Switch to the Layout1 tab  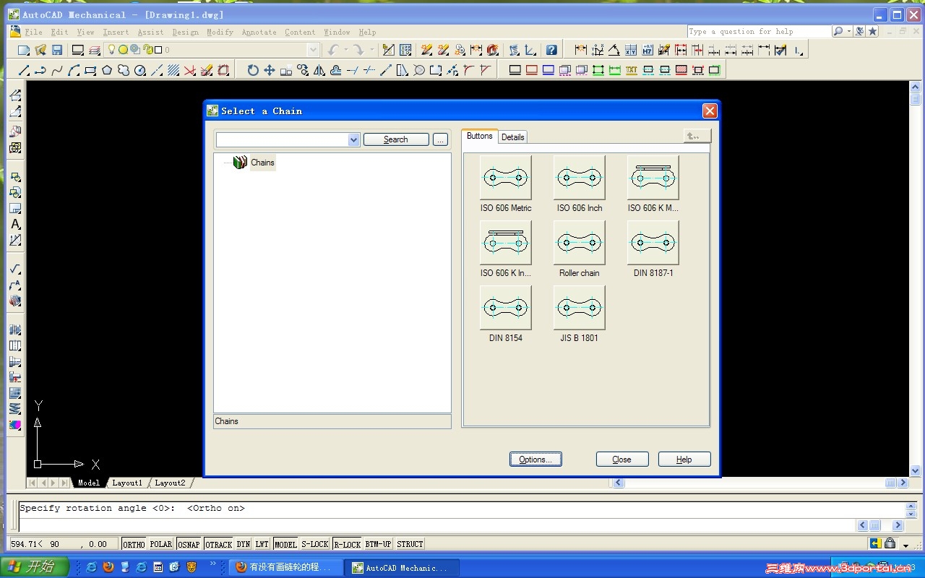click(127, 483)
